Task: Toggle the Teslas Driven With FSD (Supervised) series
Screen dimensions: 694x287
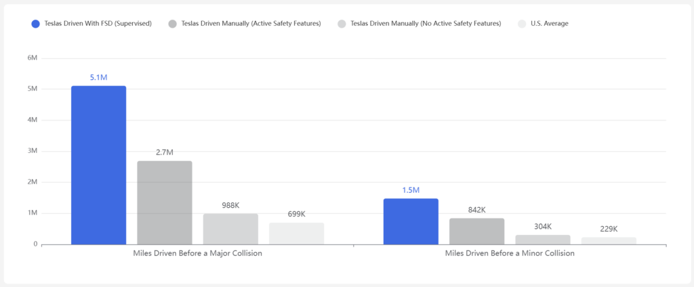Action: click(99, 24)
